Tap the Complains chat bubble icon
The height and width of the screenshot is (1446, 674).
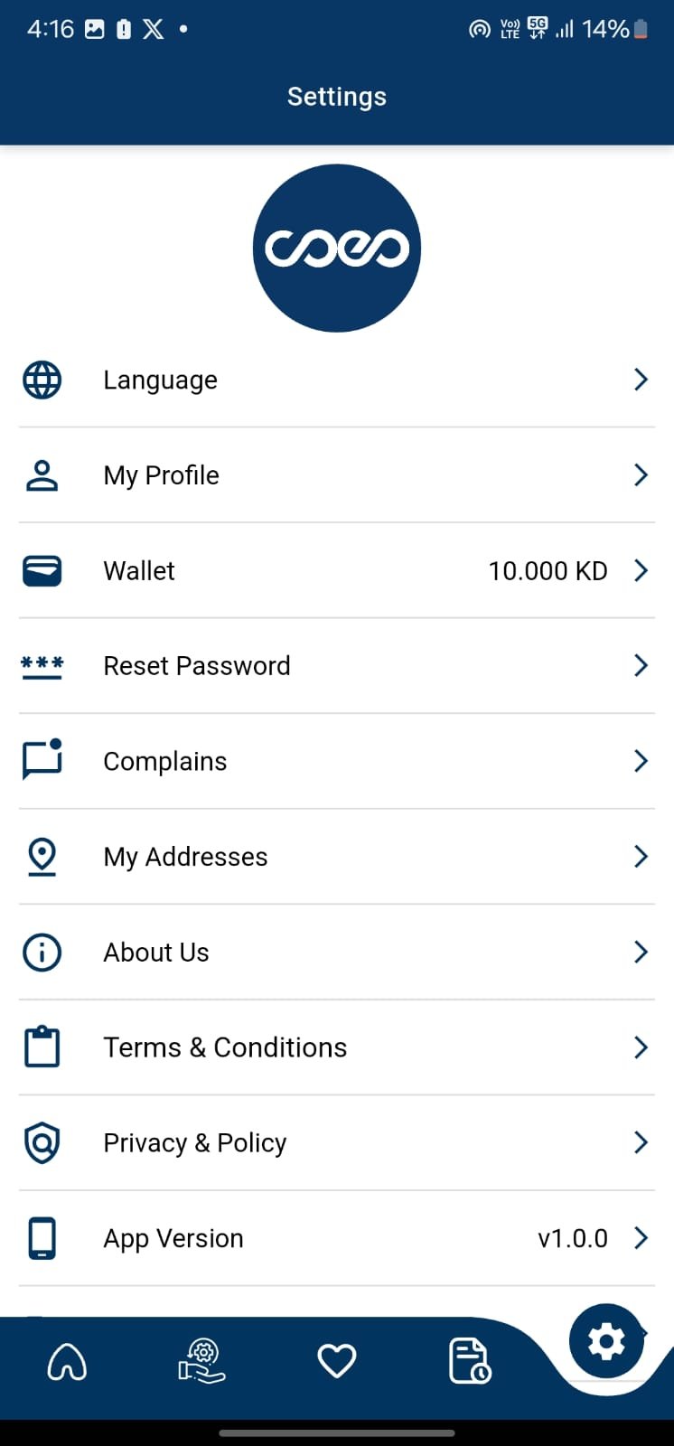click(42, 761)
